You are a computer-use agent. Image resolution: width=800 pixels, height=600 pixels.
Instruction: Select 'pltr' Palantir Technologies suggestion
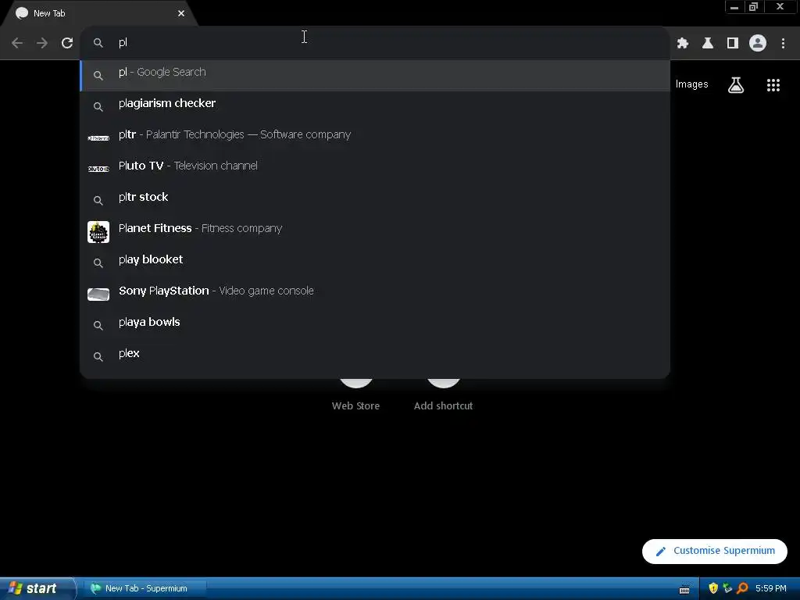[375, 137]
